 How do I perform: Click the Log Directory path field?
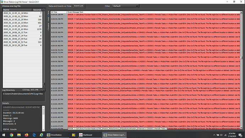point(23,96)
